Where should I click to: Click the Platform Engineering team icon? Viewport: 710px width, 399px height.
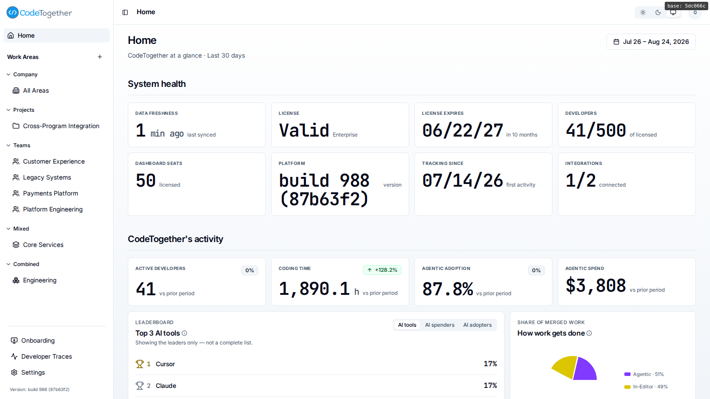coord(16,209)
